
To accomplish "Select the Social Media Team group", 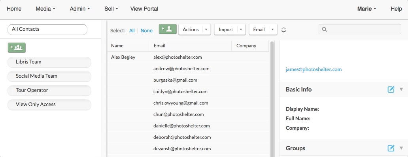I will [x=49, y=76].
